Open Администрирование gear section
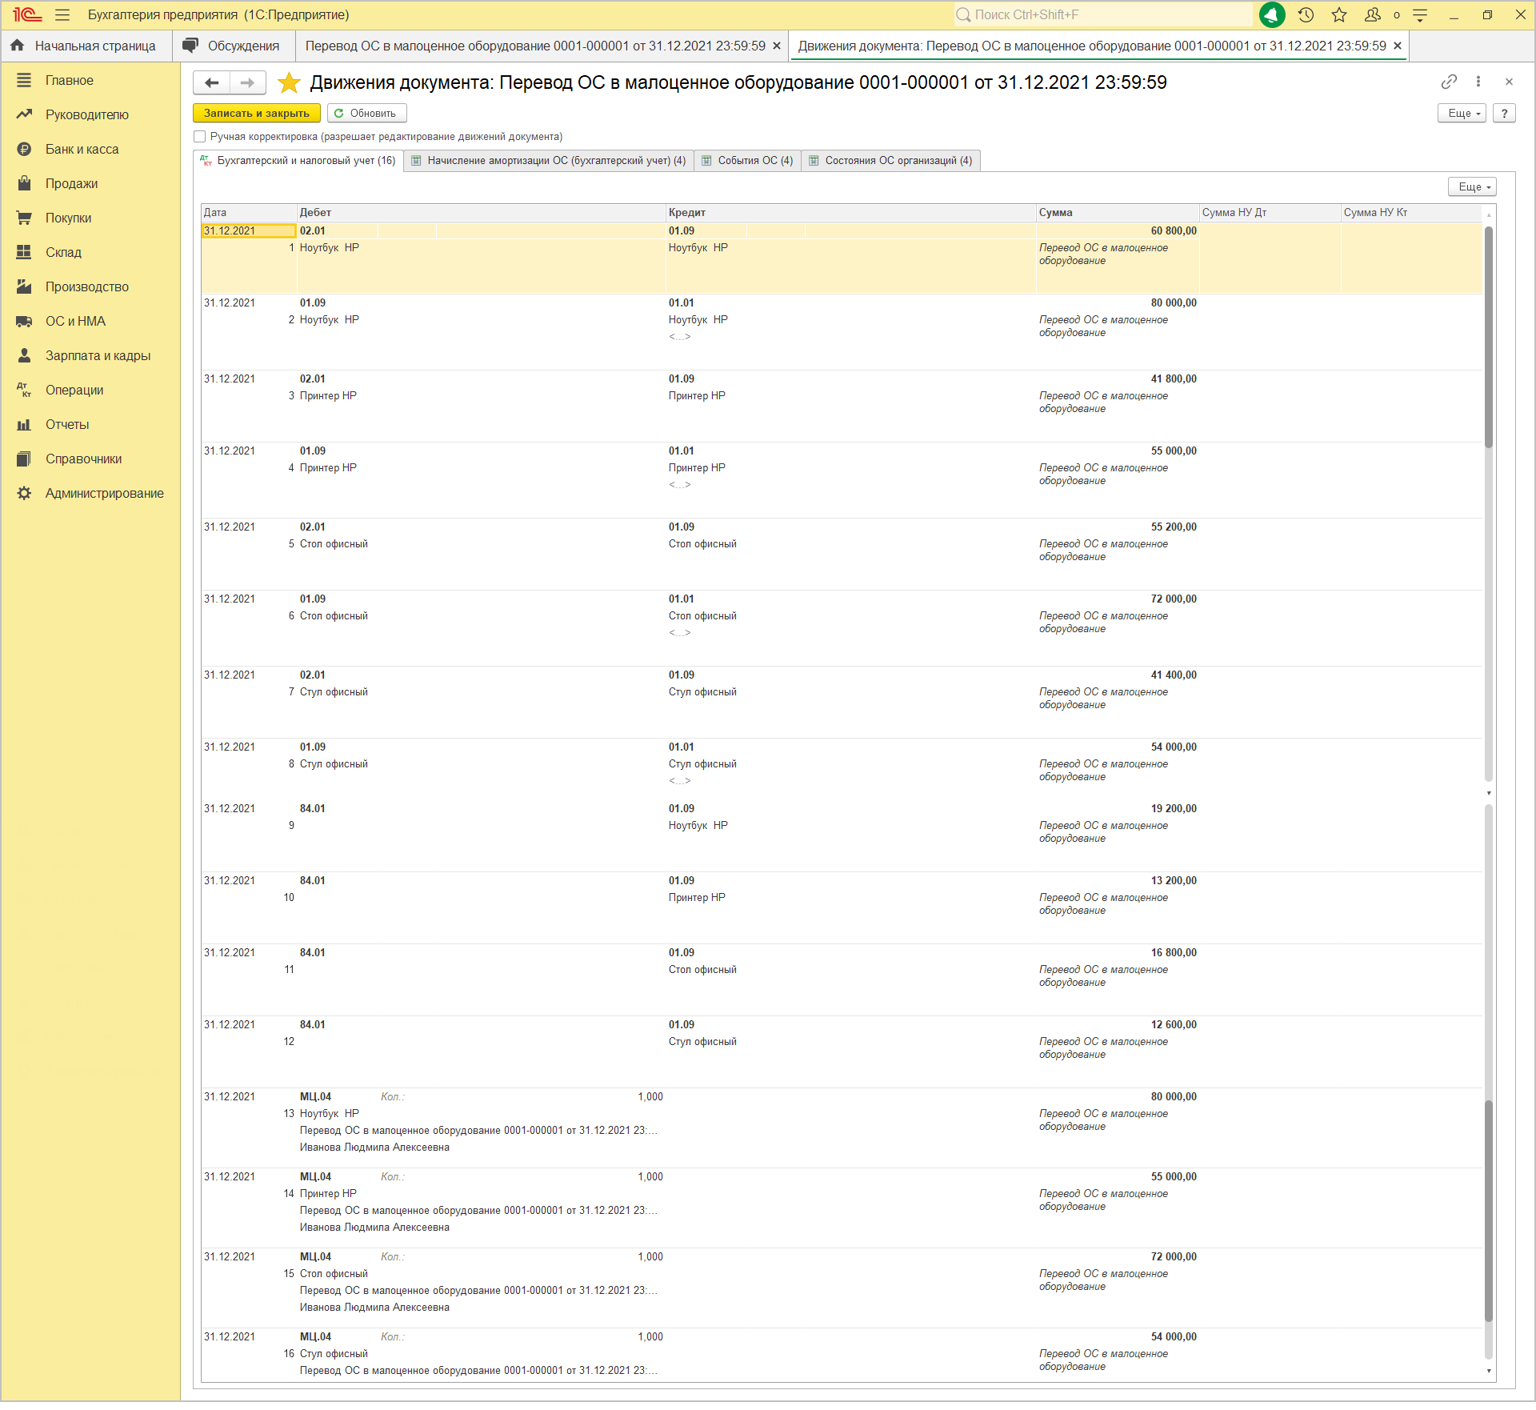Screen dimensions: 1536x1410 tap(104, 493)
